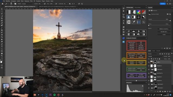Open the opacity dropdown in options bar
This screenshot has height=97, width=173.
[x=42, y=4]
